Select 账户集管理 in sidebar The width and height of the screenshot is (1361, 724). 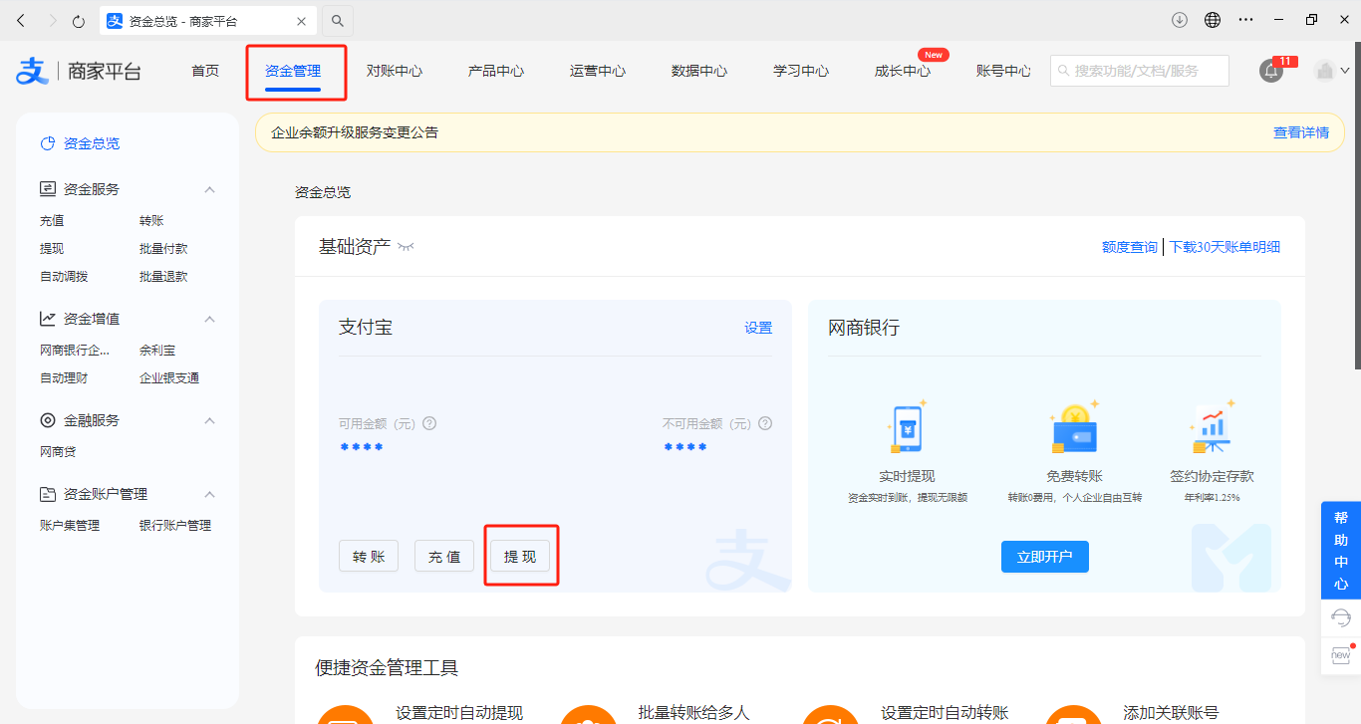click(70, 526)
